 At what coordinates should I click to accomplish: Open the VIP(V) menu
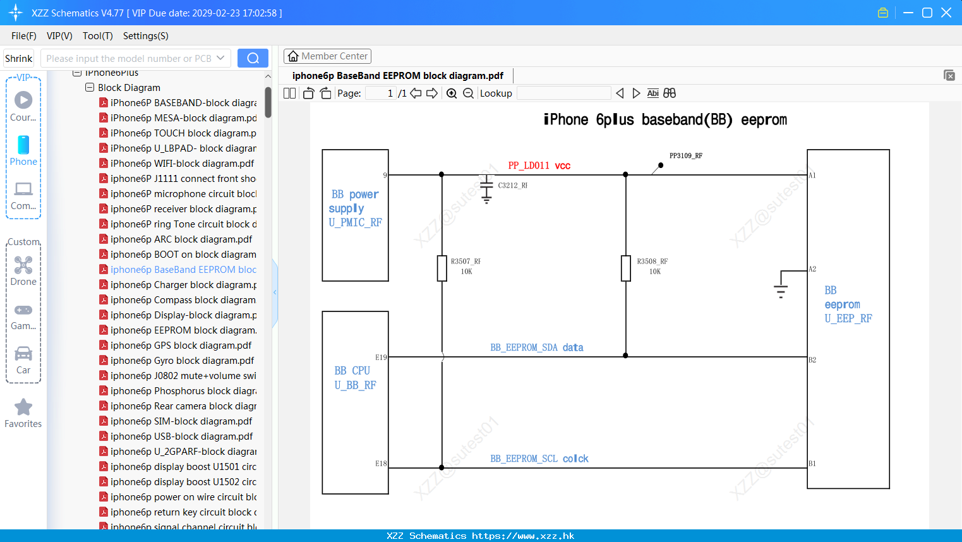click(x=59, y=36)
